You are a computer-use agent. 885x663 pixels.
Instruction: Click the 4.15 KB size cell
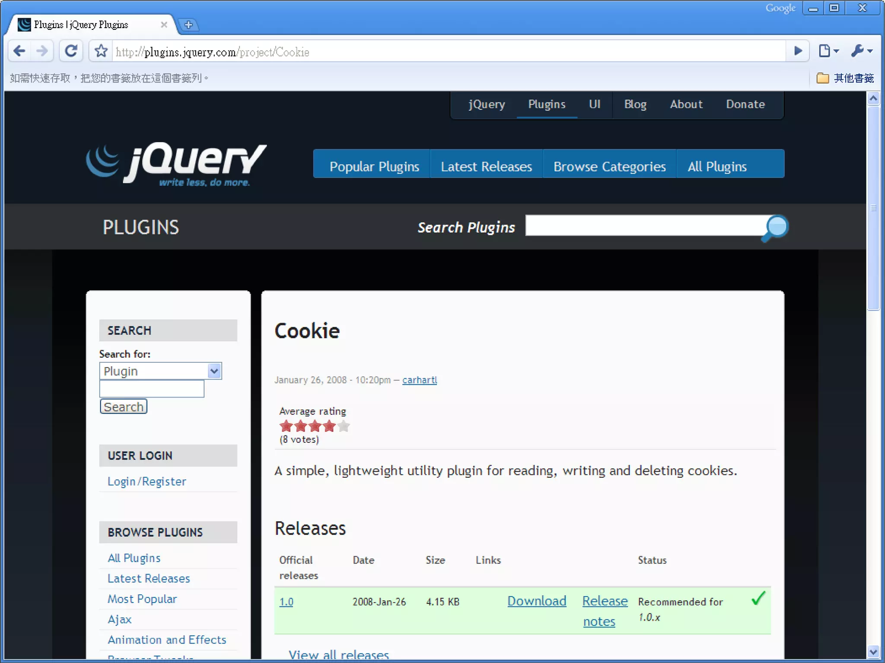(x=442, y=602)
